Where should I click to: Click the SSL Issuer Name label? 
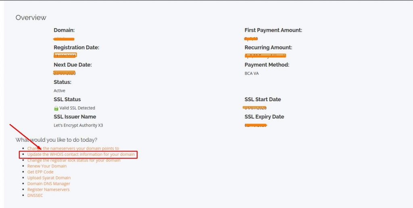[75, 117]
